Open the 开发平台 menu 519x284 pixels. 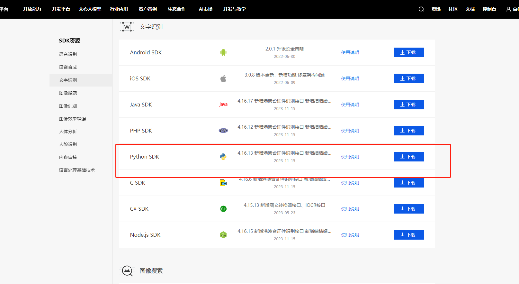(61, 9)
